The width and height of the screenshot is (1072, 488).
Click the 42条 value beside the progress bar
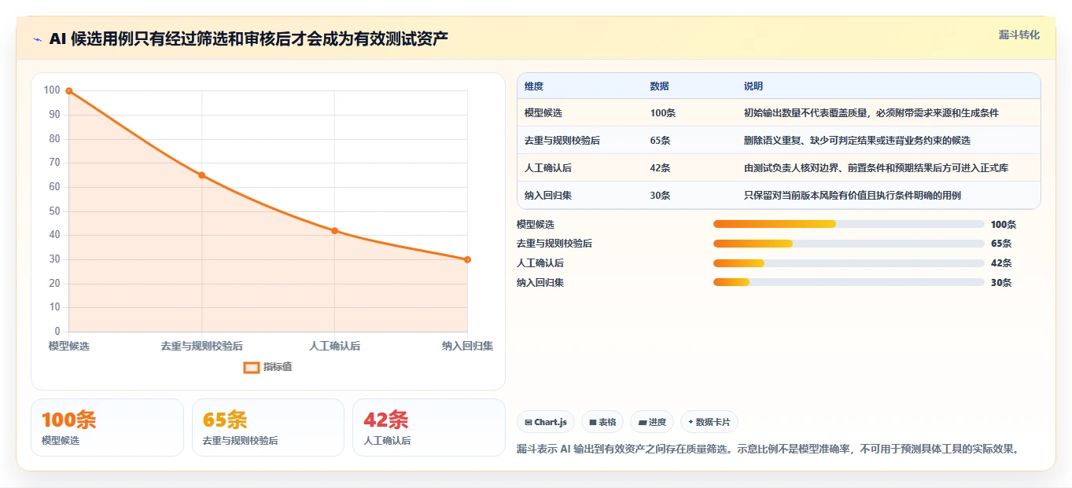1001,263
